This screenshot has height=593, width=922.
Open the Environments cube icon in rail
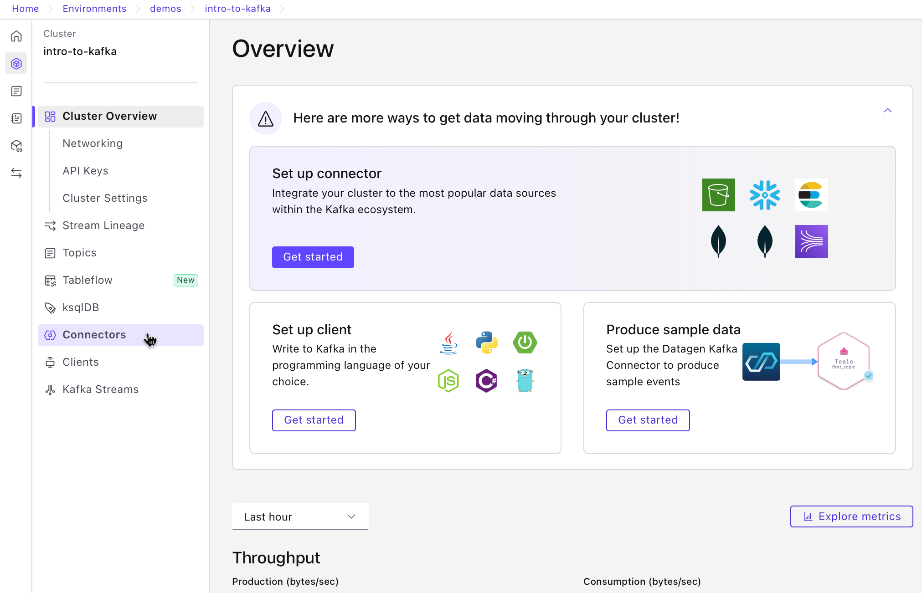[x=16, y=64]
